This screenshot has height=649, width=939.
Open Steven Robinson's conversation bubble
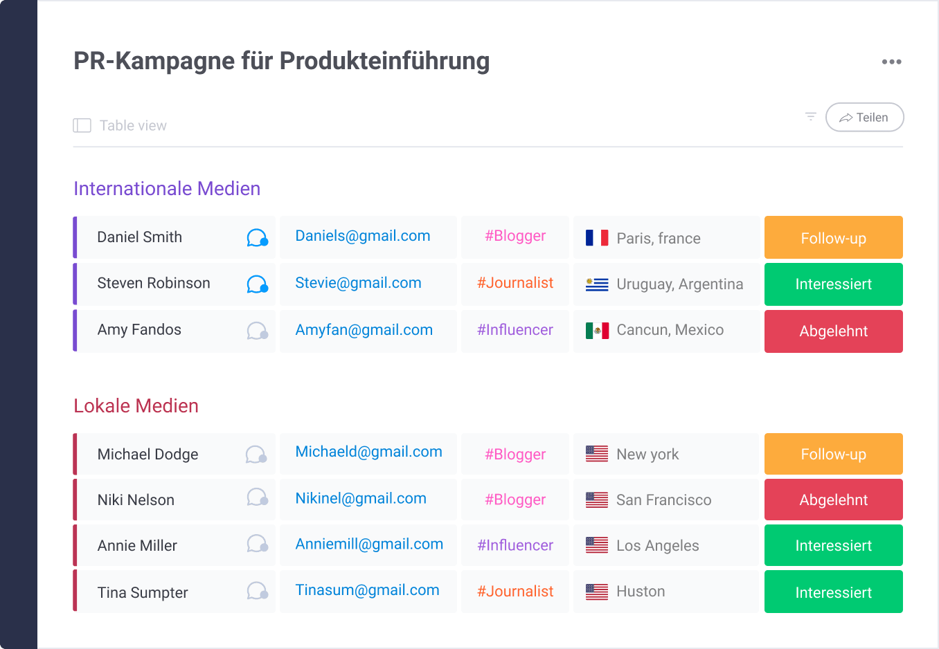tap(257, 284)
